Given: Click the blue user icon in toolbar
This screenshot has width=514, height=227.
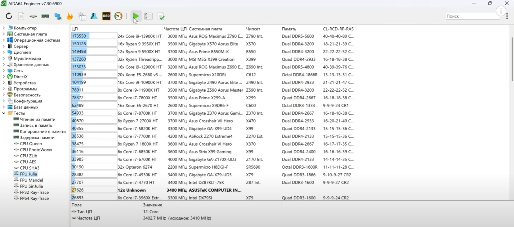Looking at the screenshot, I should 94,16.
